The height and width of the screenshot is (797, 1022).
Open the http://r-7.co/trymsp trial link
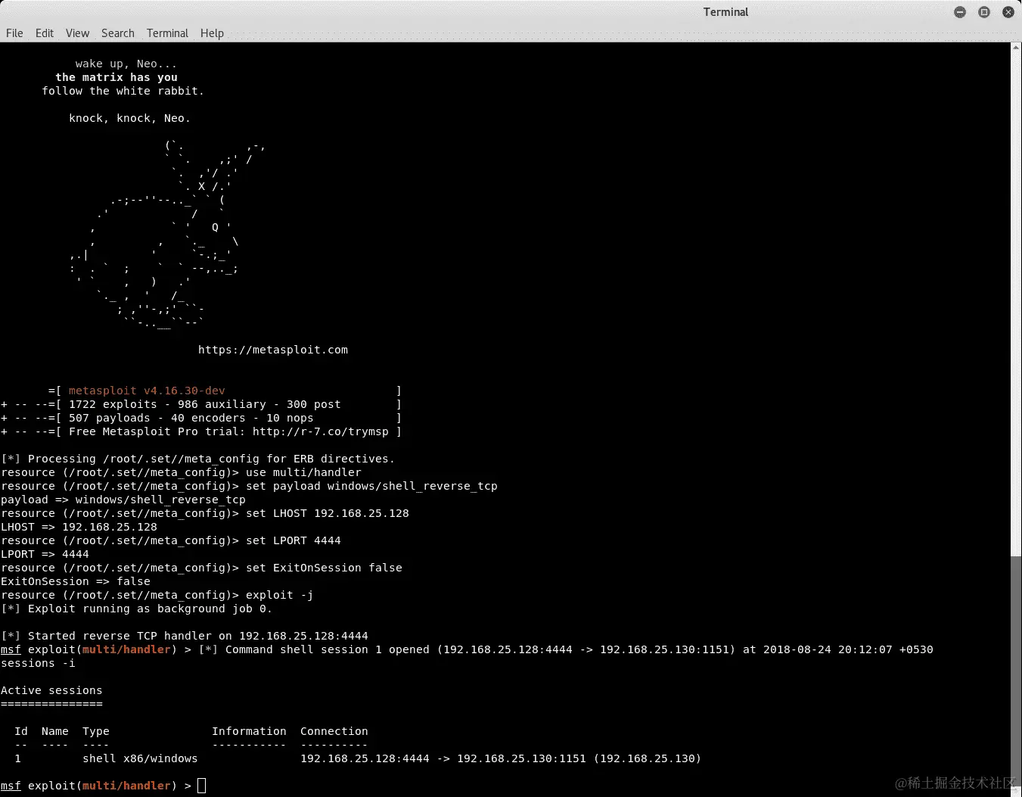tap(321, 431)
